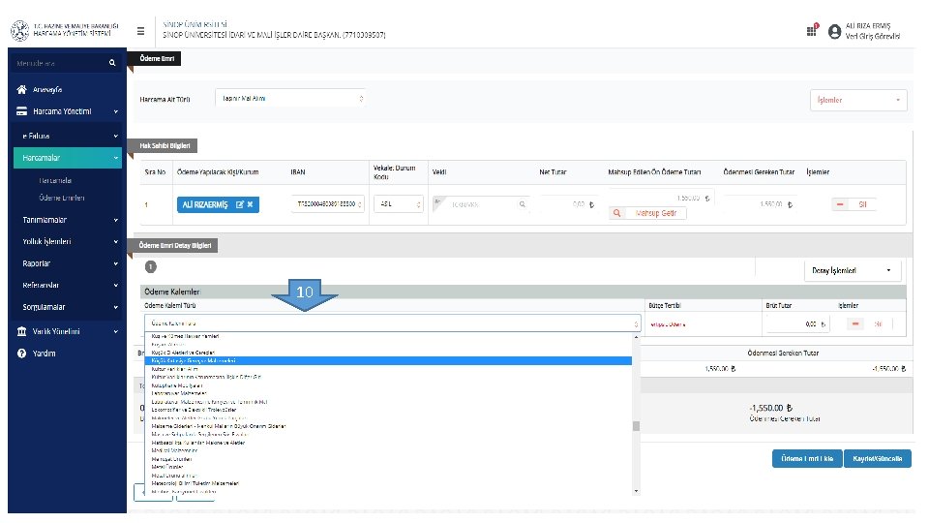This screenshot has width=929, height=523.
Task: Click the Brüt Tutar amount field
Action: click(796, 323)
